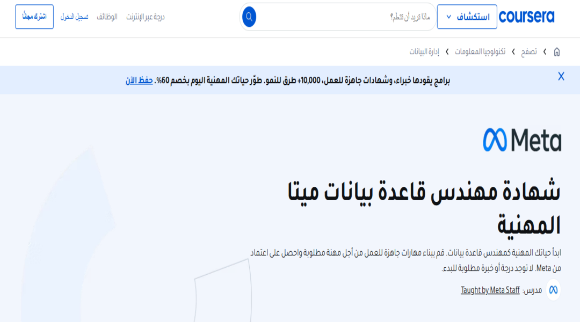
Task: Click the chevron next to تصفح breadcrumb
Action: (x=543, y=52)
